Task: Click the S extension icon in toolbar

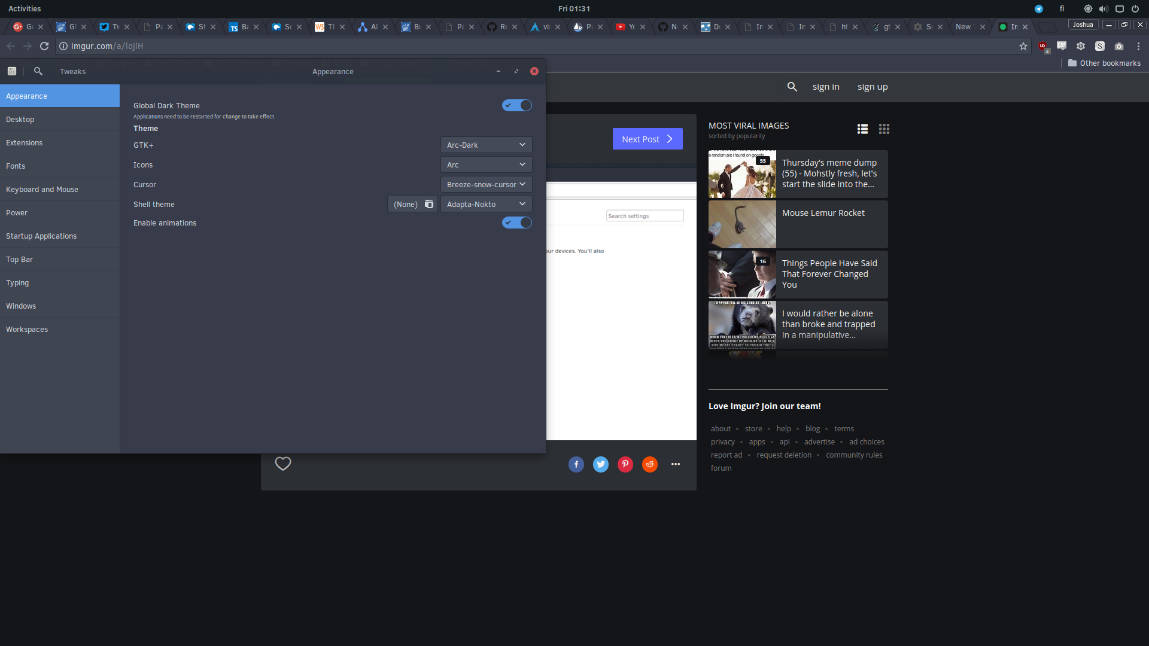Action: click(x=1100, y=46)
